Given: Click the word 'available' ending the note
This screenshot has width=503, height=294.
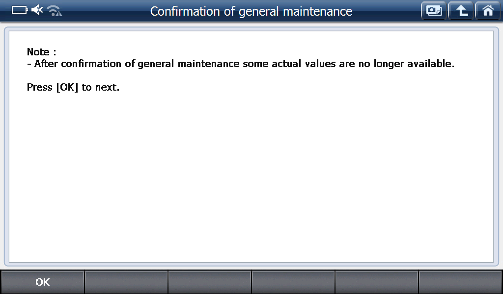Looking at the screenshot, I should tap(428, 64).
